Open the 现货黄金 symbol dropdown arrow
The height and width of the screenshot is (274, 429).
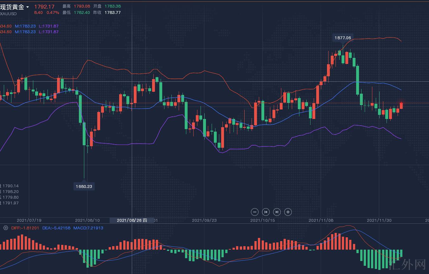tap(28, 7)
